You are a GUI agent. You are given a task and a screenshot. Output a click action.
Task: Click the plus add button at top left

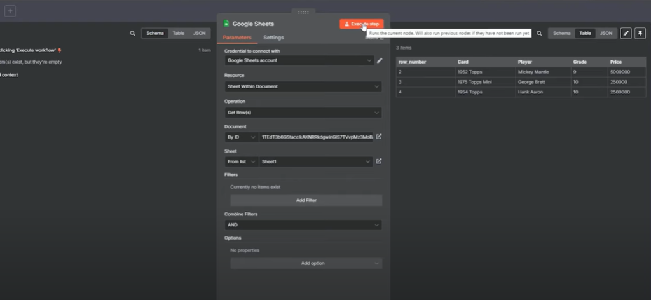pos(10,11)
